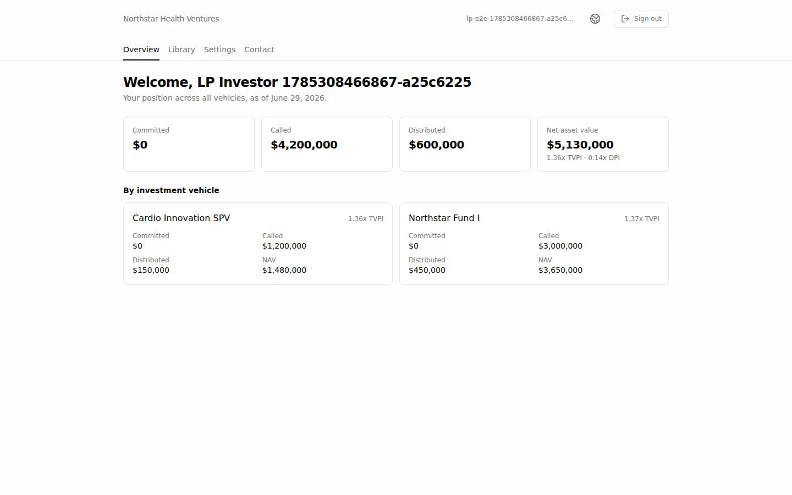The image size is (792, 495).
Task: Click the lp-e2e user email in header
Action: [x=520, y=19]
